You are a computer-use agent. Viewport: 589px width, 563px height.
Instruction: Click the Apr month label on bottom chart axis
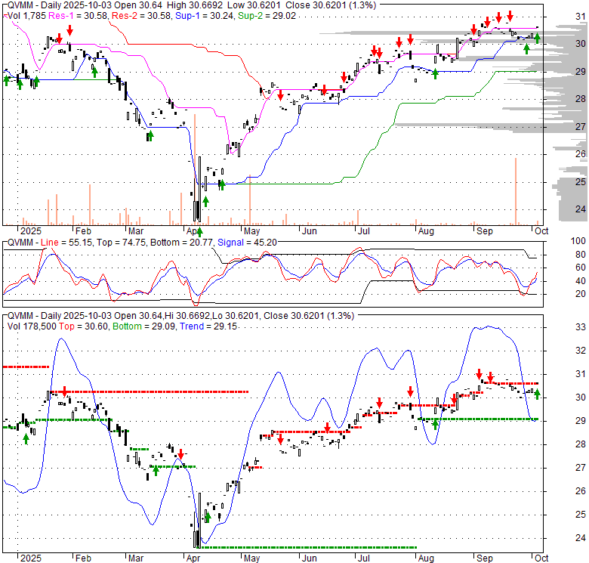194,558
